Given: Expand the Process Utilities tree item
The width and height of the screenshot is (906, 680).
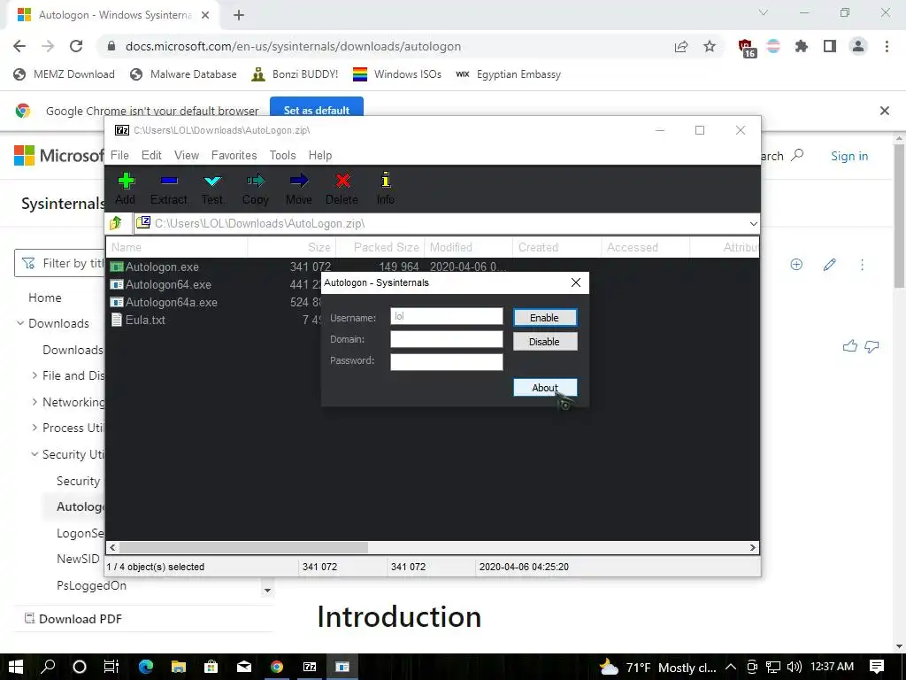Looking at the screenshot, I should point(35,428).
